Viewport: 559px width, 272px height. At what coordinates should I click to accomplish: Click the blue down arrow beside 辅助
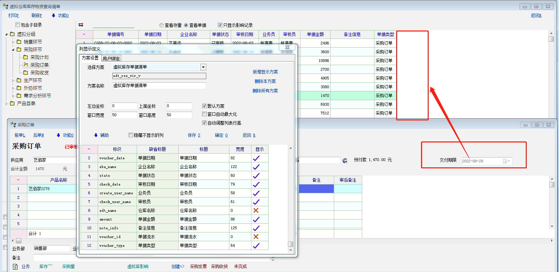click(96, 135)
